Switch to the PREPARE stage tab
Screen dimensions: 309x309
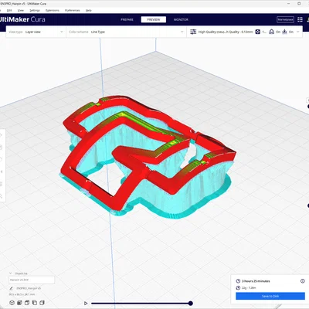(127, 19)
